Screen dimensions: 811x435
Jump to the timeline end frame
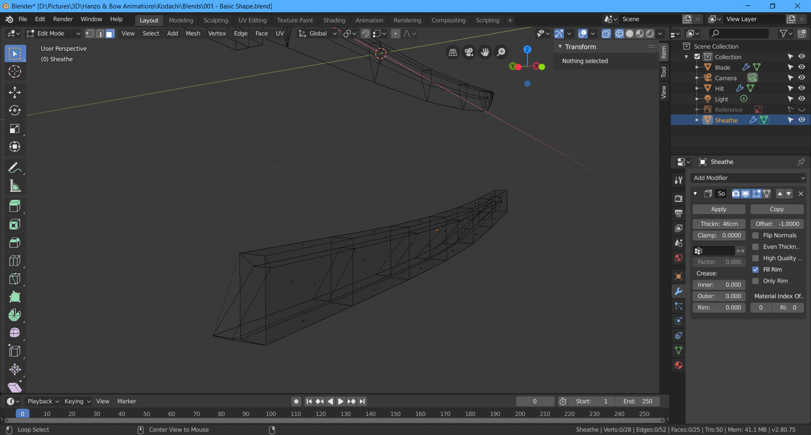click(362, 401)
